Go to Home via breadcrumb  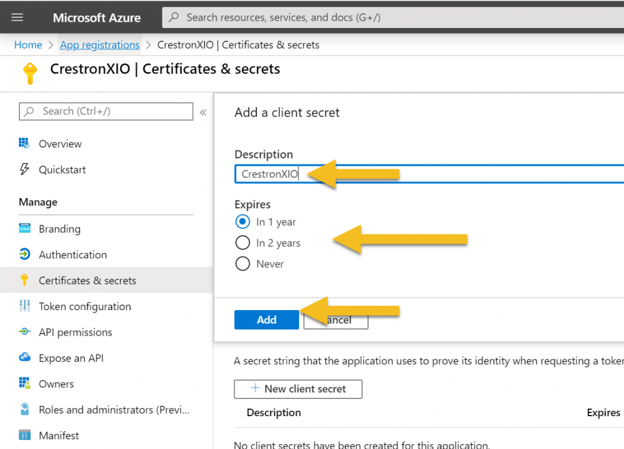coord(28,45)
